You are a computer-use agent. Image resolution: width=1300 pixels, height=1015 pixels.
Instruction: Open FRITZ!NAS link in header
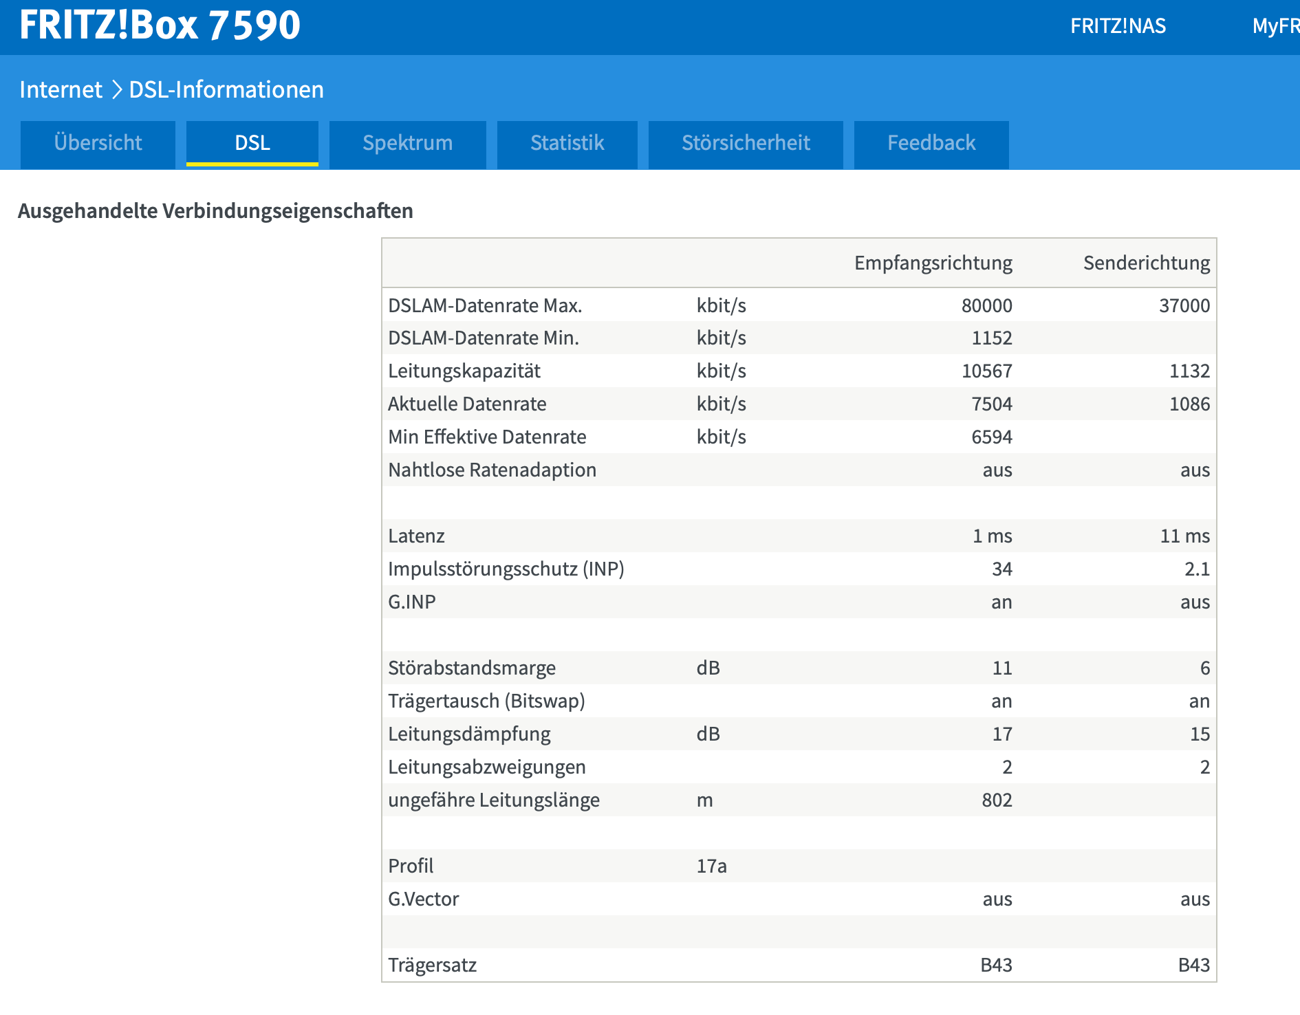[x=1118, y=26]
